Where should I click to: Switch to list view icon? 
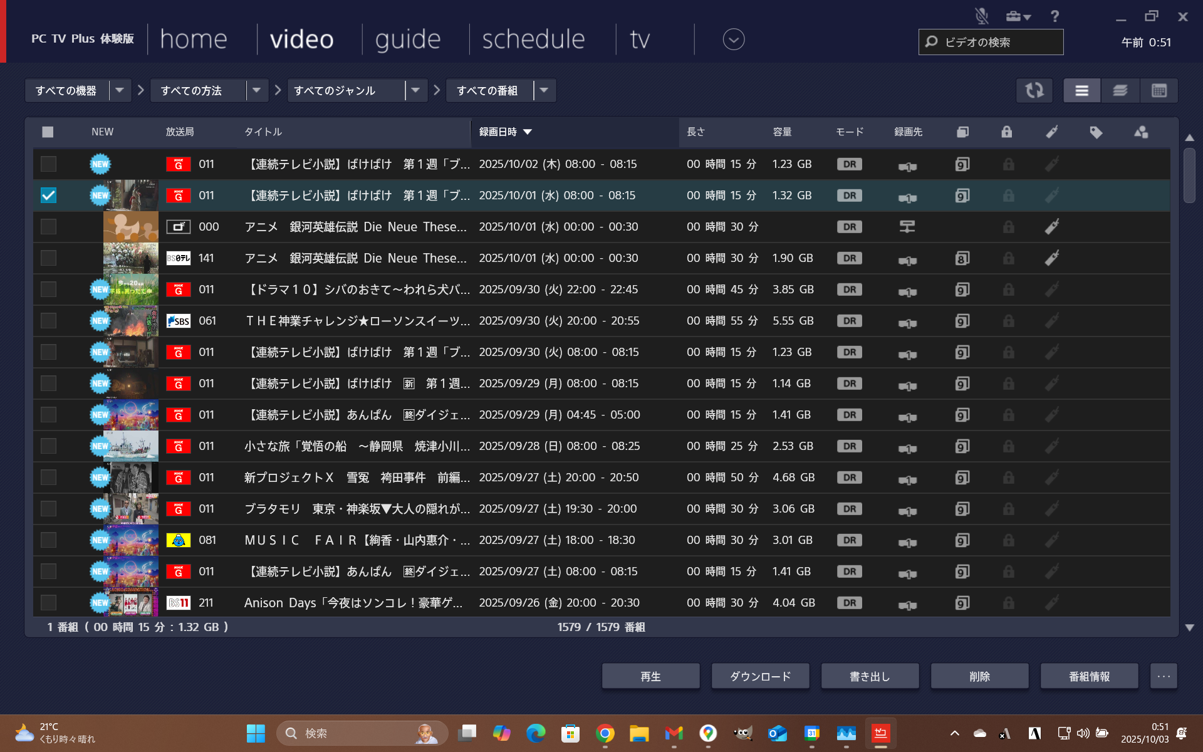coord(1081,91)
